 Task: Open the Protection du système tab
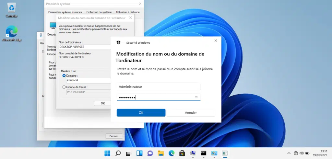coord(99,12)
